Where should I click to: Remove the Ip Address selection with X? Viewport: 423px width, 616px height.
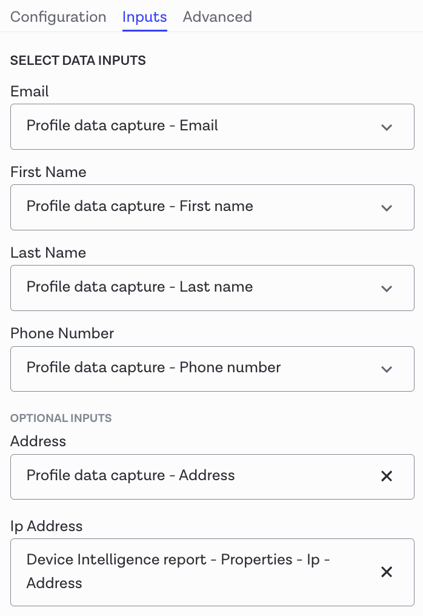(x=387, y=572)
